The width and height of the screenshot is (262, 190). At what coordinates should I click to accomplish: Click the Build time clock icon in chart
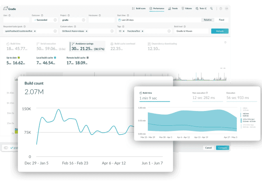pos(141,93)
